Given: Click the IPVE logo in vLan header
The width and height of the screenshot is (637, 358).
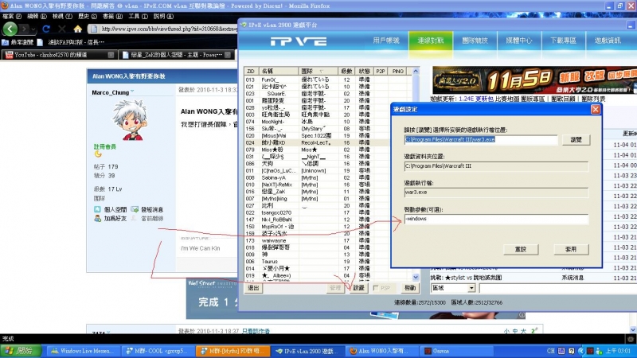Looking at the screenshot, I should [x=299, y=41].
